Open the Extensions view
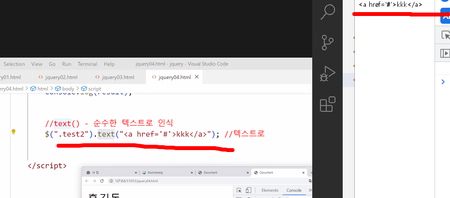 328,104
